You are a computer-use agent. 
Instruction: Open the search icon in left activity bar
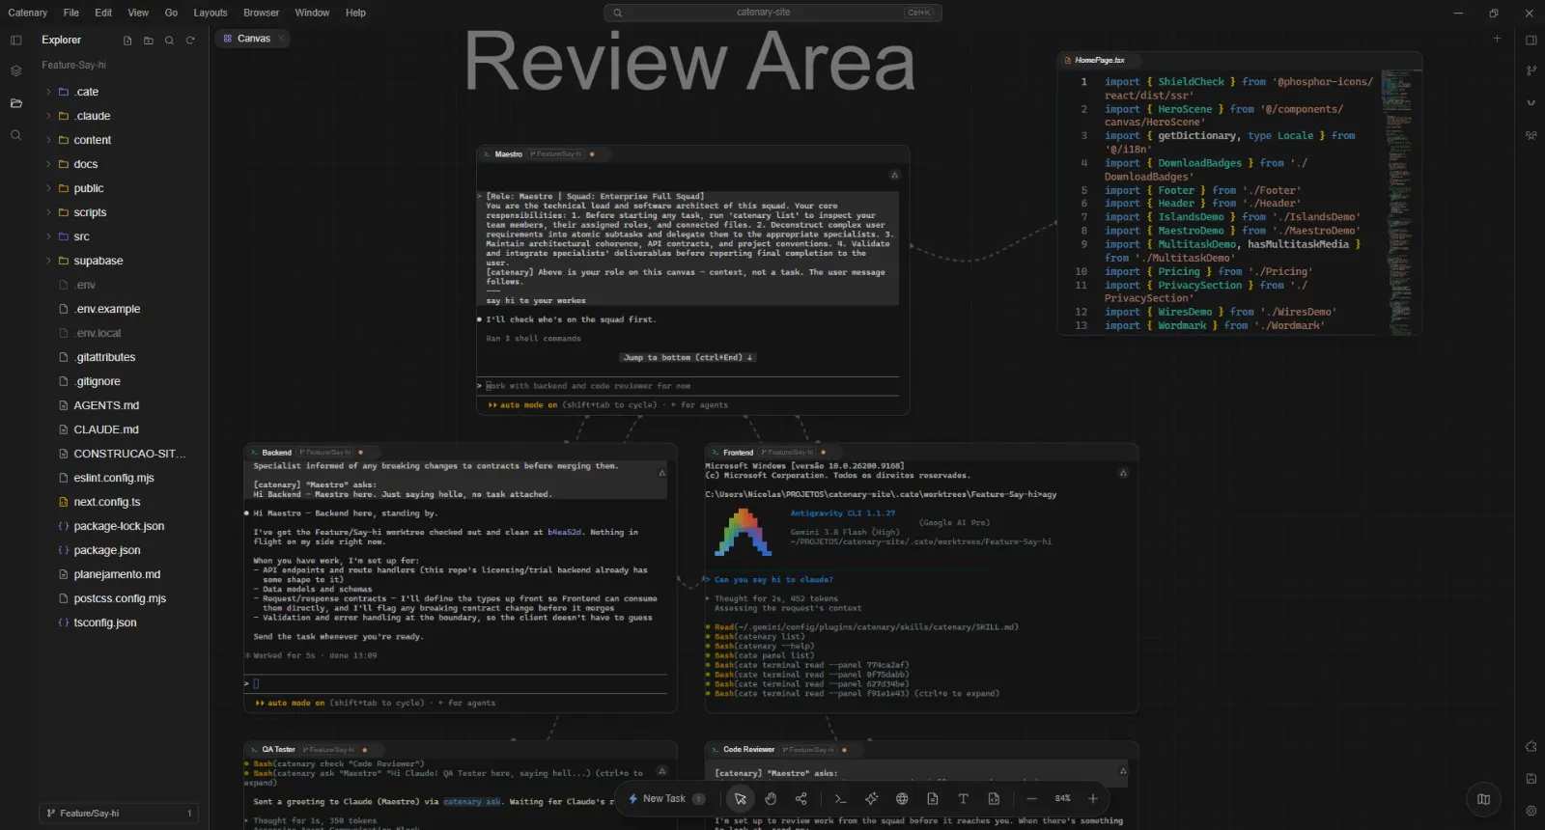15,135
